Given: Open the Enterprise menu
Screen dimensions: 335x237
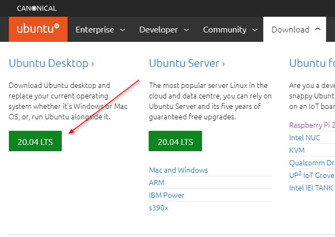Looking at the screenshot, I should [x=95, y=29].
